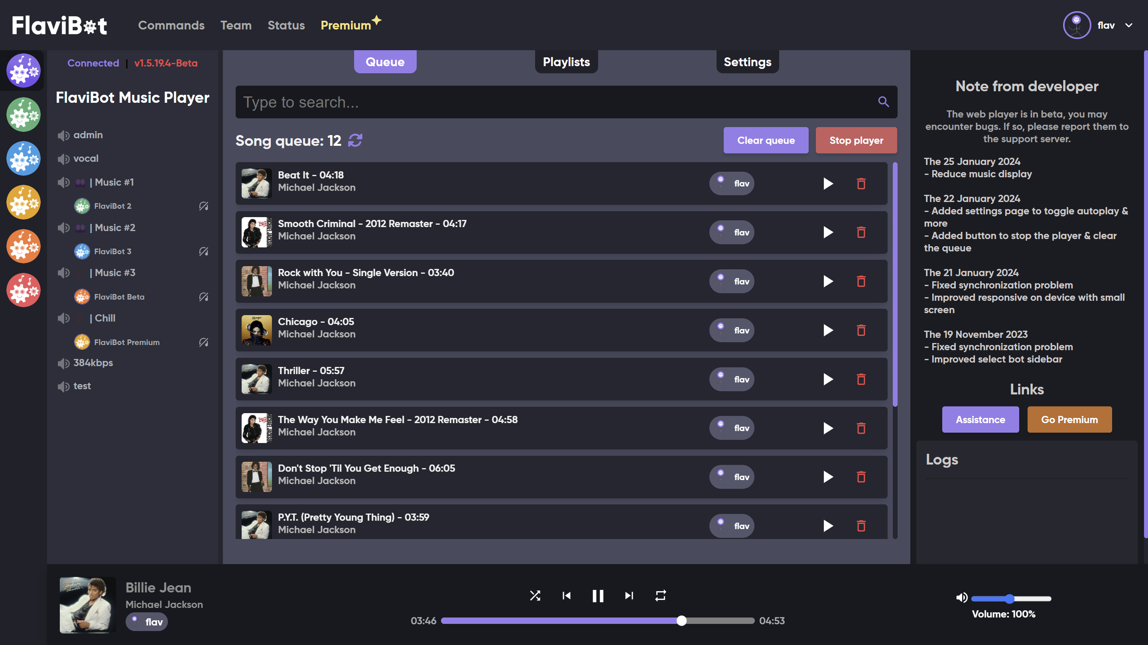1148x645 pixels.
Task: Click the skip to next track icon
Action: tap(629, 595)
